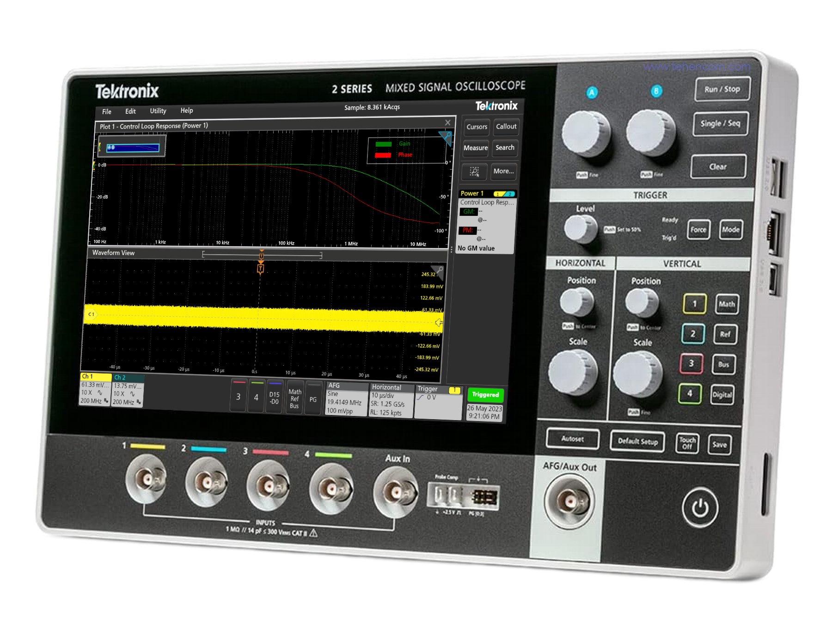Click the trigger Level knob

click(x=580, y=229)
